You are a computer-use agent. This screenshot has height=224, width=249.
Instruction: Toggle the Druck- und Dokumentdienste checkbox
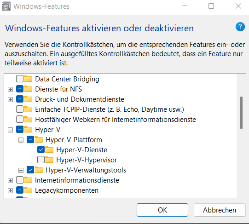click(x=20, y=99)
